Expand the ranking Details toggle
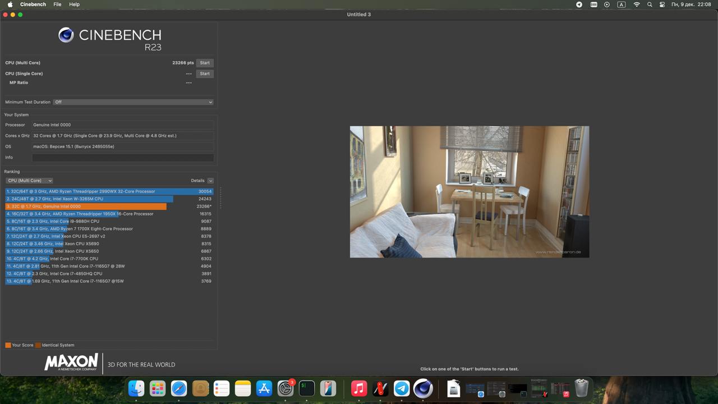 click(210, 181)
